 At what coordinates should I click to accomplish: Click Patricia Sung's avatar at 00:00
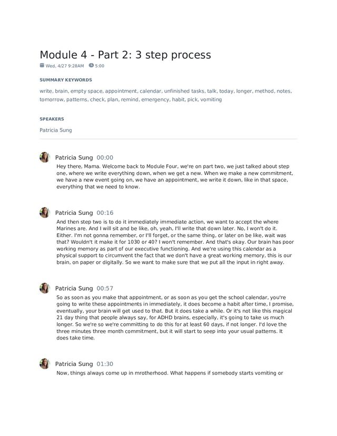tap(44, 157)
